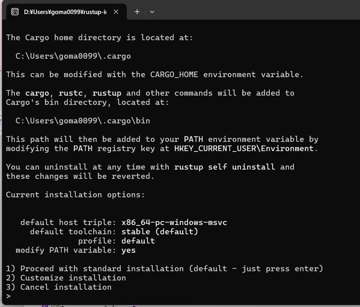Image resolution: width=360 pixels, height=307 pixels.
Task: Click the Current installation options heading
Action: (75, 194)
